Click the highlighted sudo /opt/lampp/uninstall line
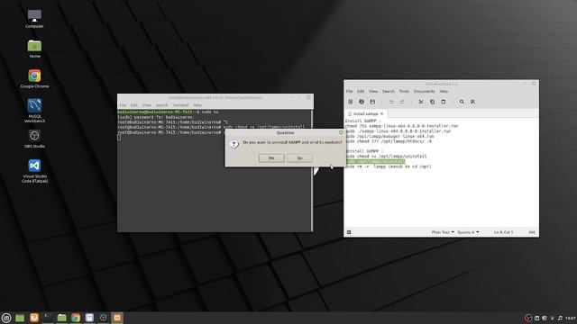 (x=375, y=161)
